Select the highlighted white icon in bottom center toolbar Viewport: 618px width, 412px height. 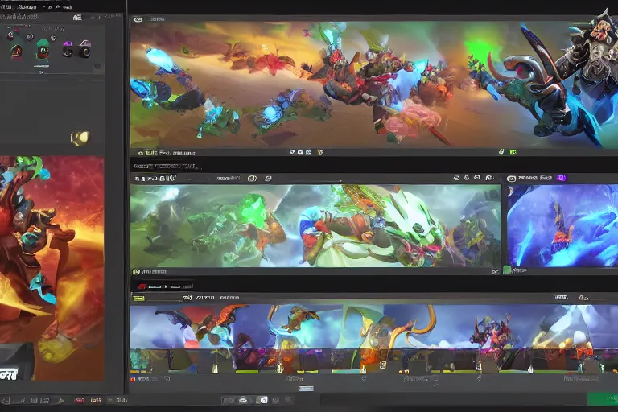[x=262, y=400]
